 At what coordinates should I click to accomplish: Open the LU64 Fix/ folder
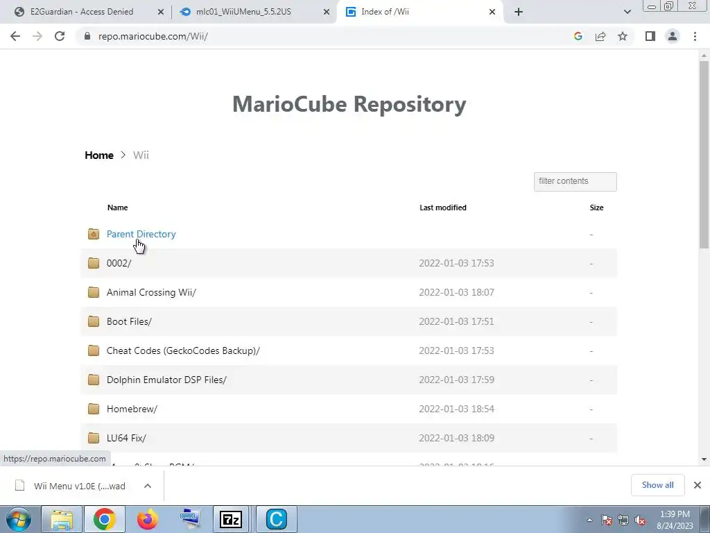126,438
